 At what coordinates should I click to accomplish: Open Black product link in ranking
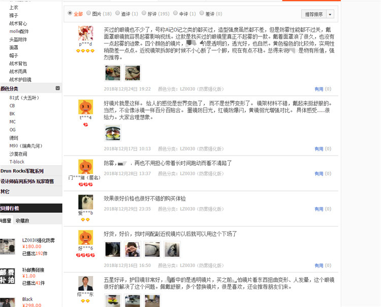27,299
